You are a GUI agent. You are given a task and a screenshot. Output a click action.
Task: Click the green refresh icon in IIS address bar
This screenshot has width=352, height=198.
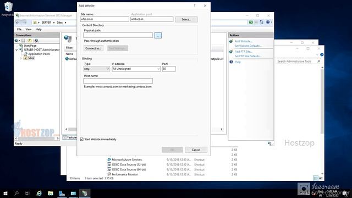[x=251, y=22]
